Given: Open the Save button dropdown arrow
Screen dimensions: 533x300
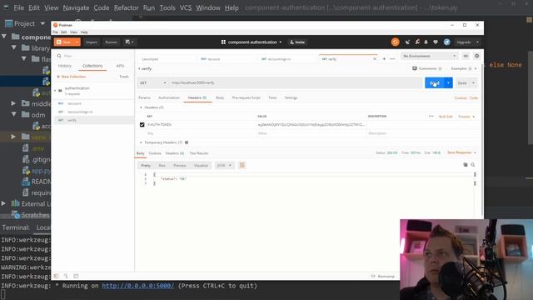Looking at the screenshot, I should click(473, 83).
